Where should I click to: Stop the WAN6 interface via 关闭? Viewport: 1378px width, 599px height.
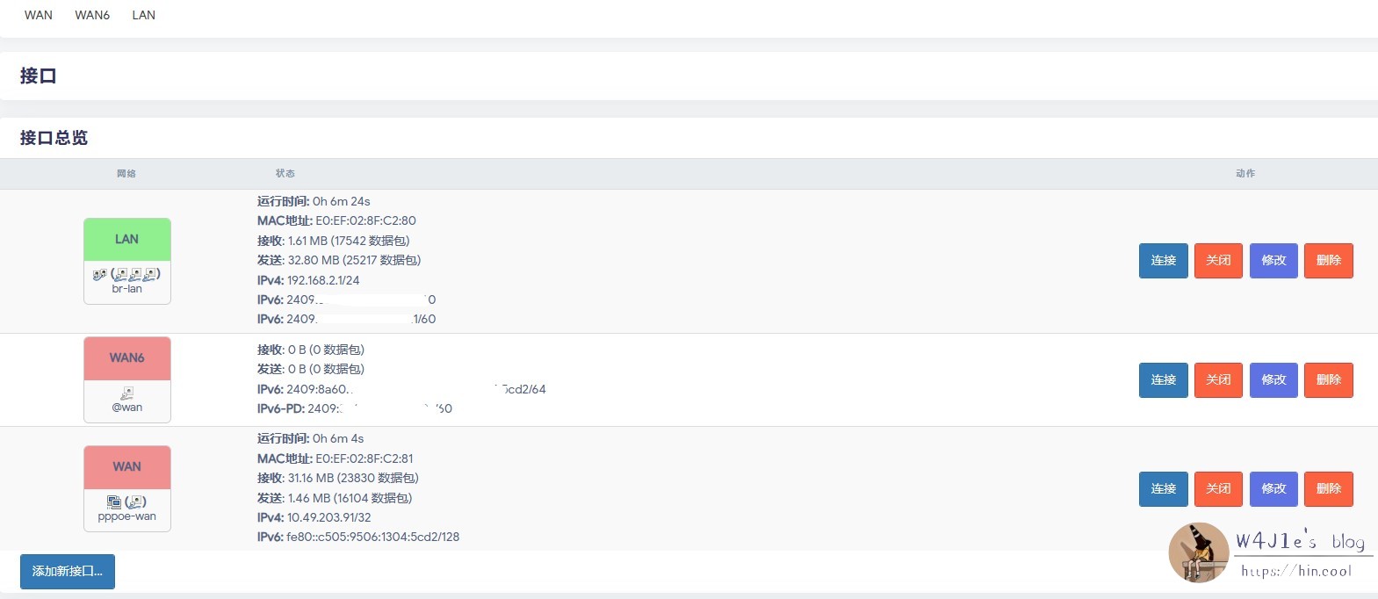coord(1218,380)
